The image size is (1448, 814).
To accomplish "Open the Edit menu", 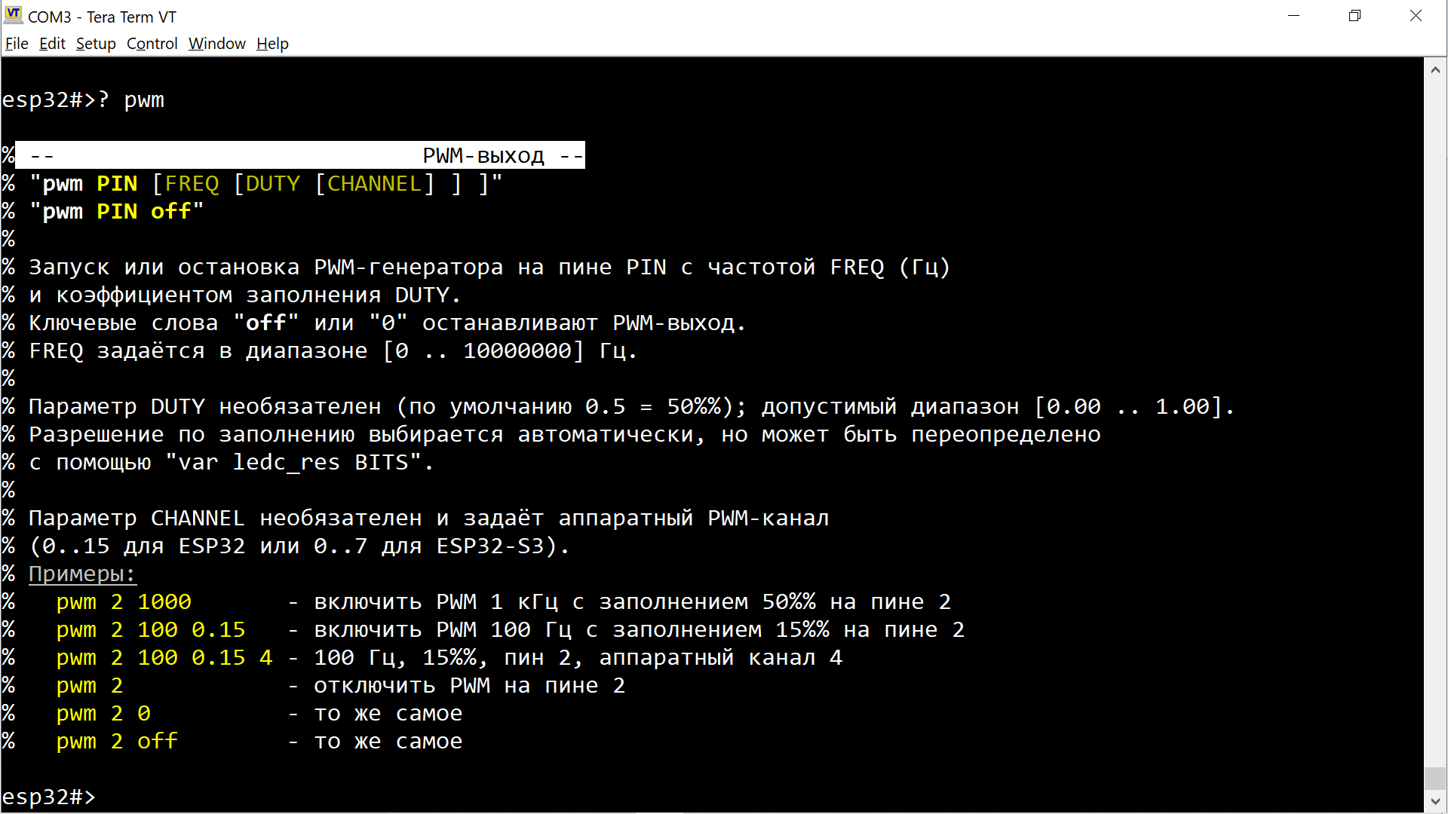I will (x=52, y=44).
